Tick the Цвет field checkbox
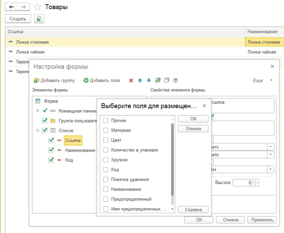This screenshot has height=233, width=284. click(x=106, y=140)
